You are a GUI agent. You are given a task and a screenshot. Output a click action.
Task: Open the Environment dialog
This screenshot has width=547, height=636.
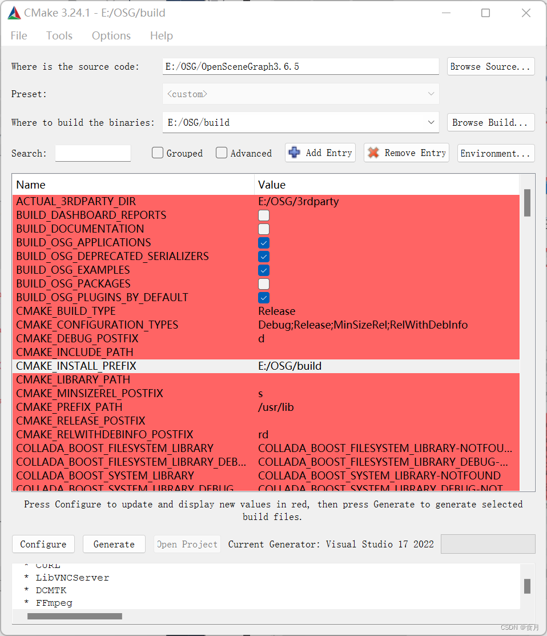[x=496, y=153]
